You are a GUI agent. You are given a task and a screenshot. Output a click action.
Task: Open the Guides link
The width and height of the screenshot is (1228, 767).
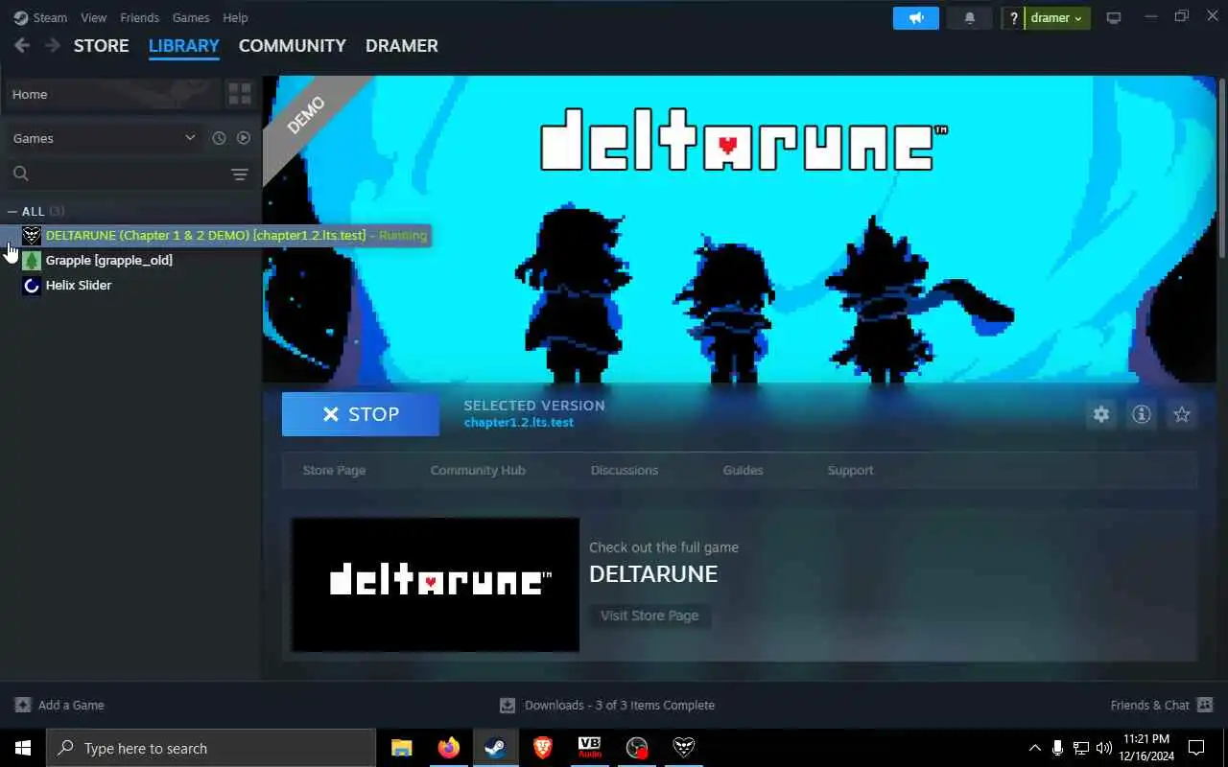[x=744, y=470]
